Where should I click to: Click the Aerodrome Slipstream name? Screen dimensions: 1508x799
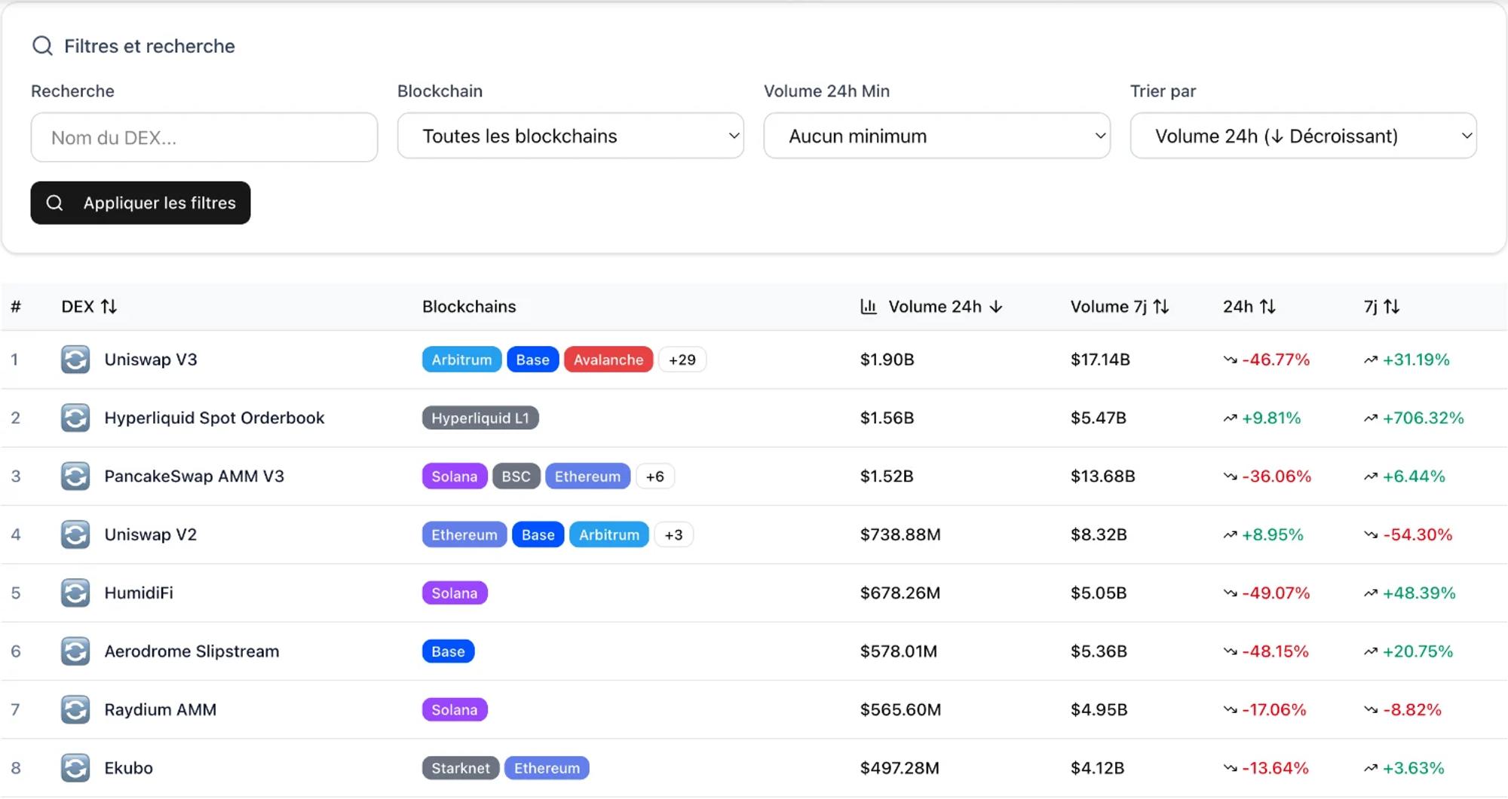pos(192,651)
